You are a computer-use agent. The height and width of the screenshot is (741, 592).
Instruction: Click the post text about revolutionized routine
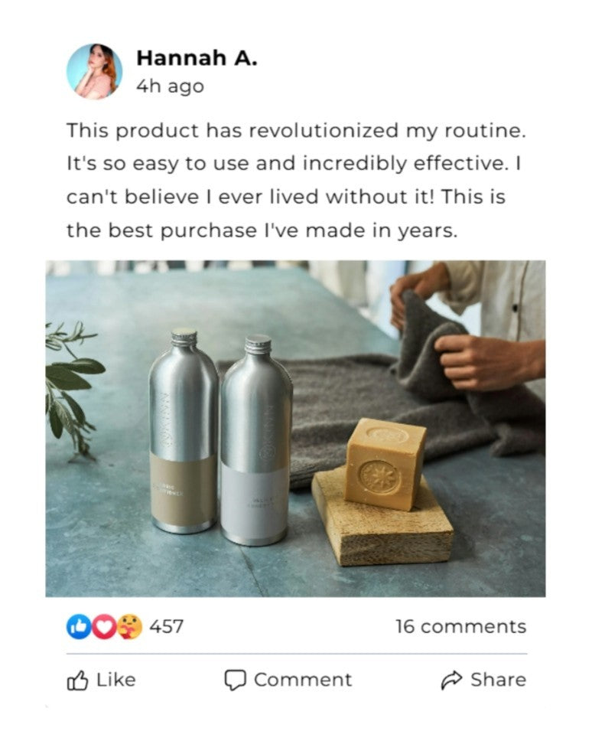295,181
